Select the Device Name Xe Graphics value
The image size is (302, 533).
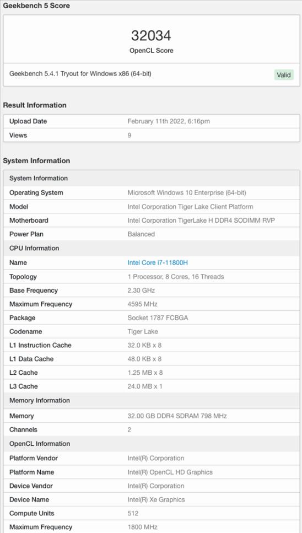[157, 499]
